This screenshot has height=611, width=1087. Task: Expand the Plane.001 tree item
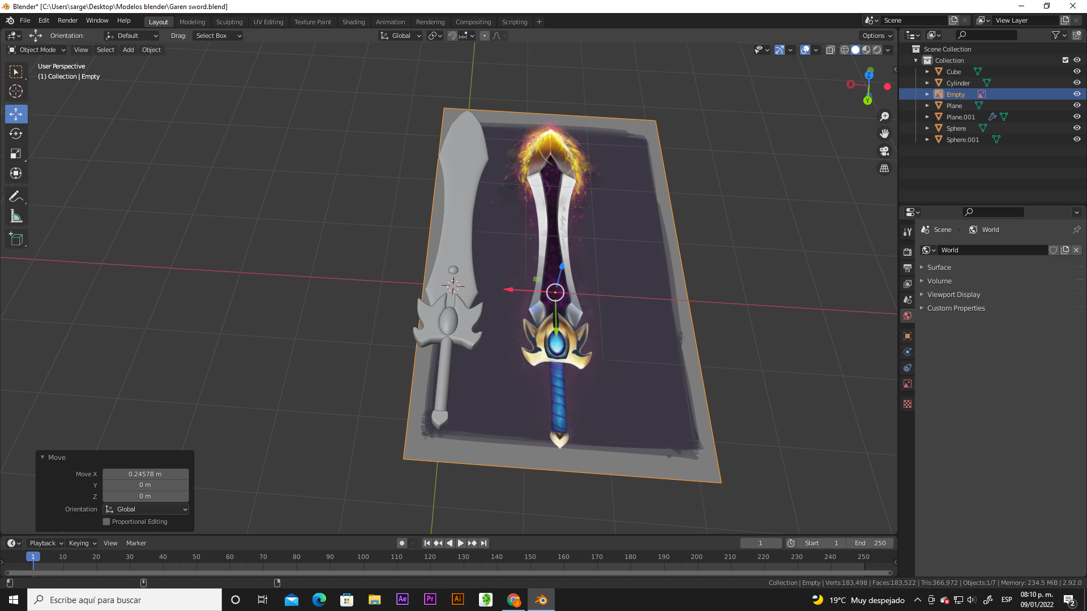click(x=927, y=117)
